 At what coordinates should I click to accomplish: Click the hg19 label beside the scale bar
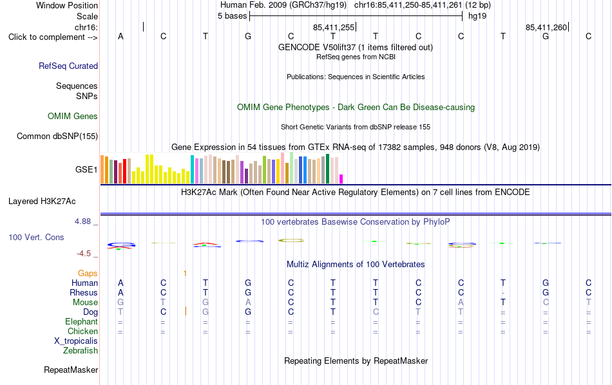477,16
